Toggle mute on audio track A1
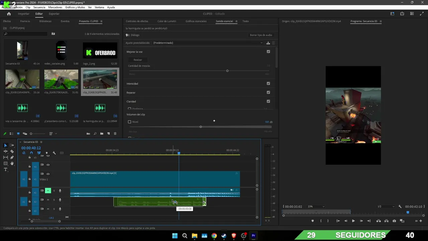The image size is (428, 241). tap(48, 191)
